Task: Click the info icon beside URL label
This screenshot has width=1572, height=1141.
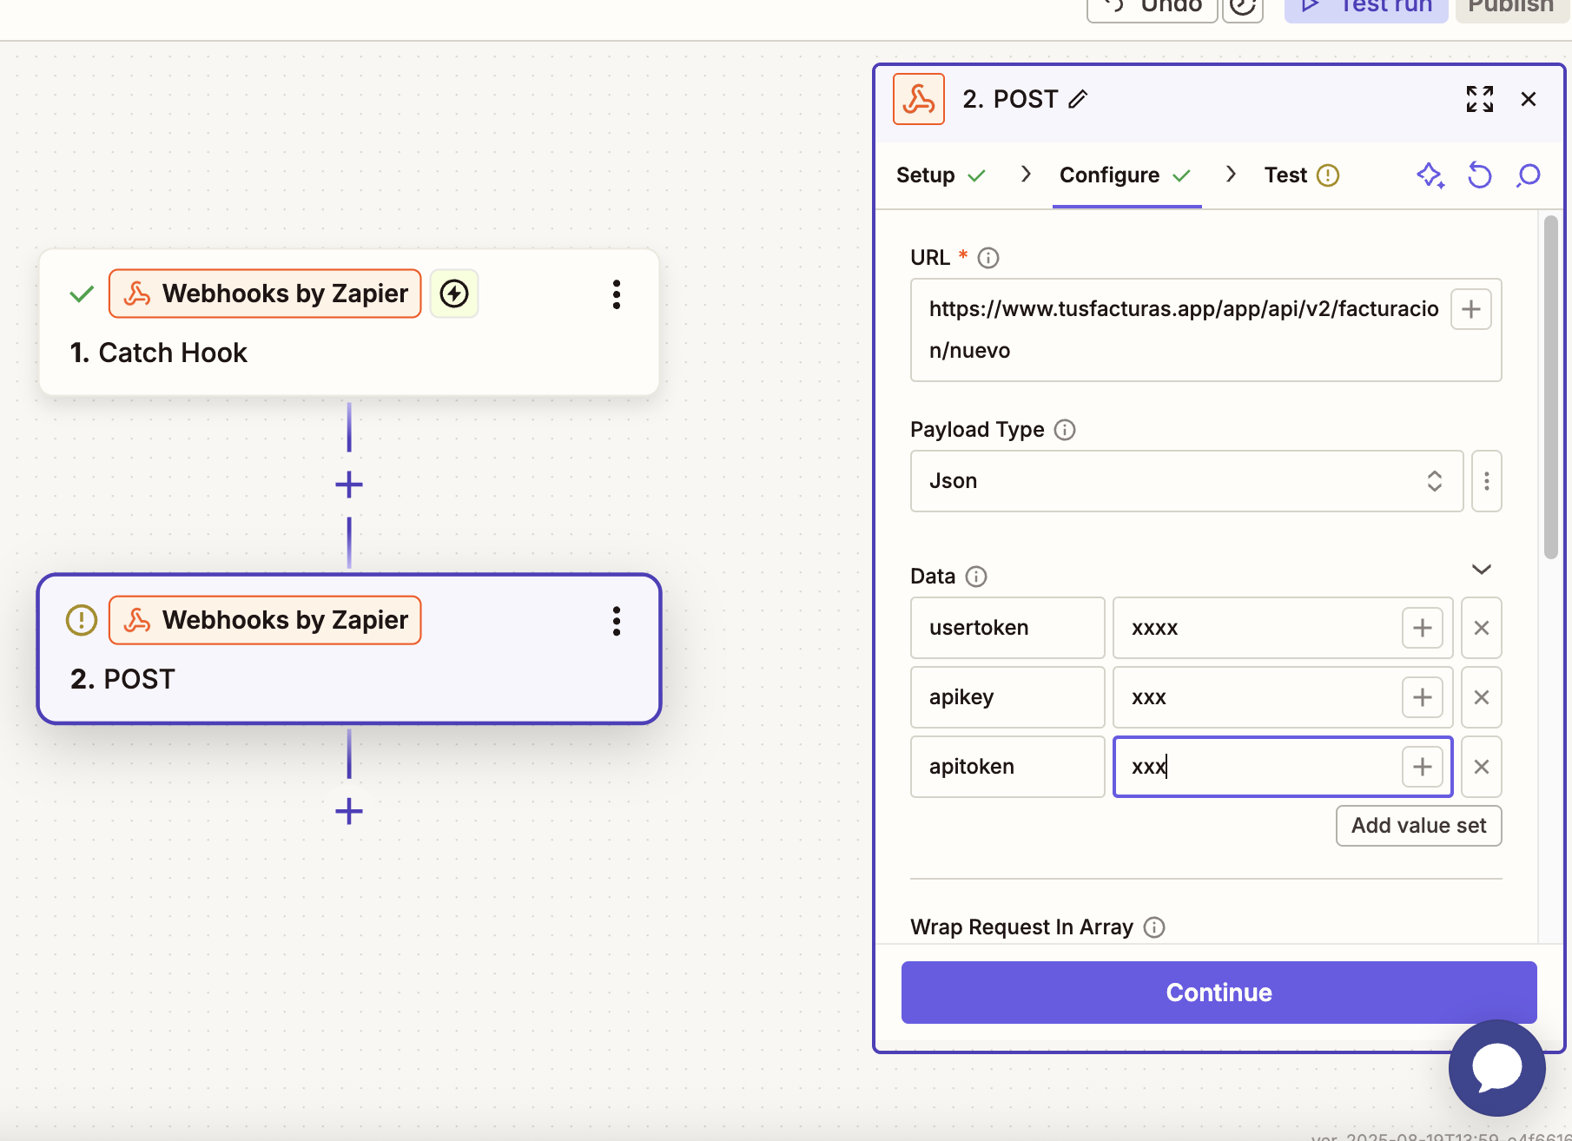Action: (988, 258)
